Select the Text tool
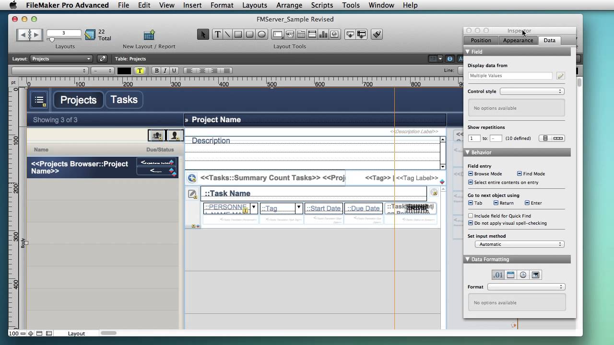This screenshot has width=614, height=345. coord(217,34)
